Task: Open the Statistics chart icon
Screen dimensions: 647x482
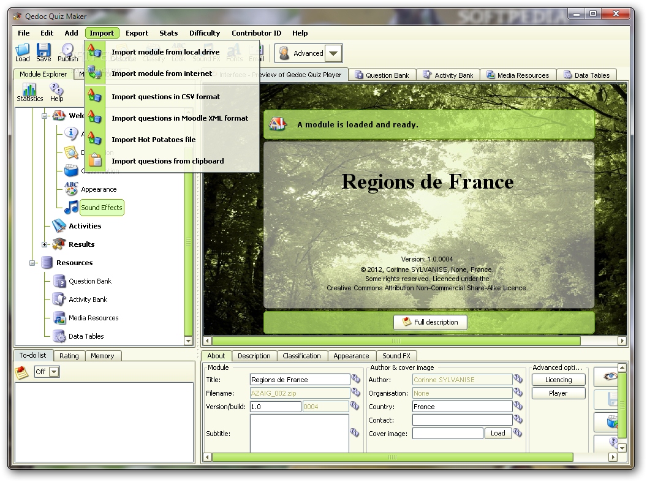Action: (29, 89)
